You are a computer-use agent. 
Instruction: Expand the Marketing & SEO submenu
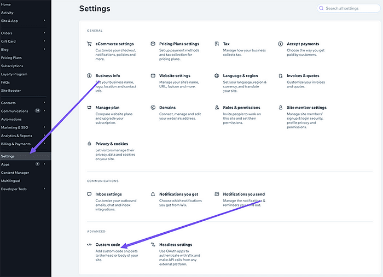[x=44, y=127]
